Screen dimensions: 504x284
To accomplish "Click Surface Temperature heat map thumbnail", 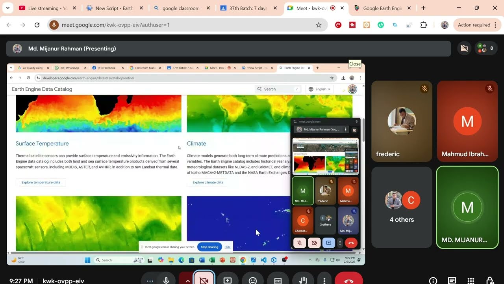I will (98, 114).
